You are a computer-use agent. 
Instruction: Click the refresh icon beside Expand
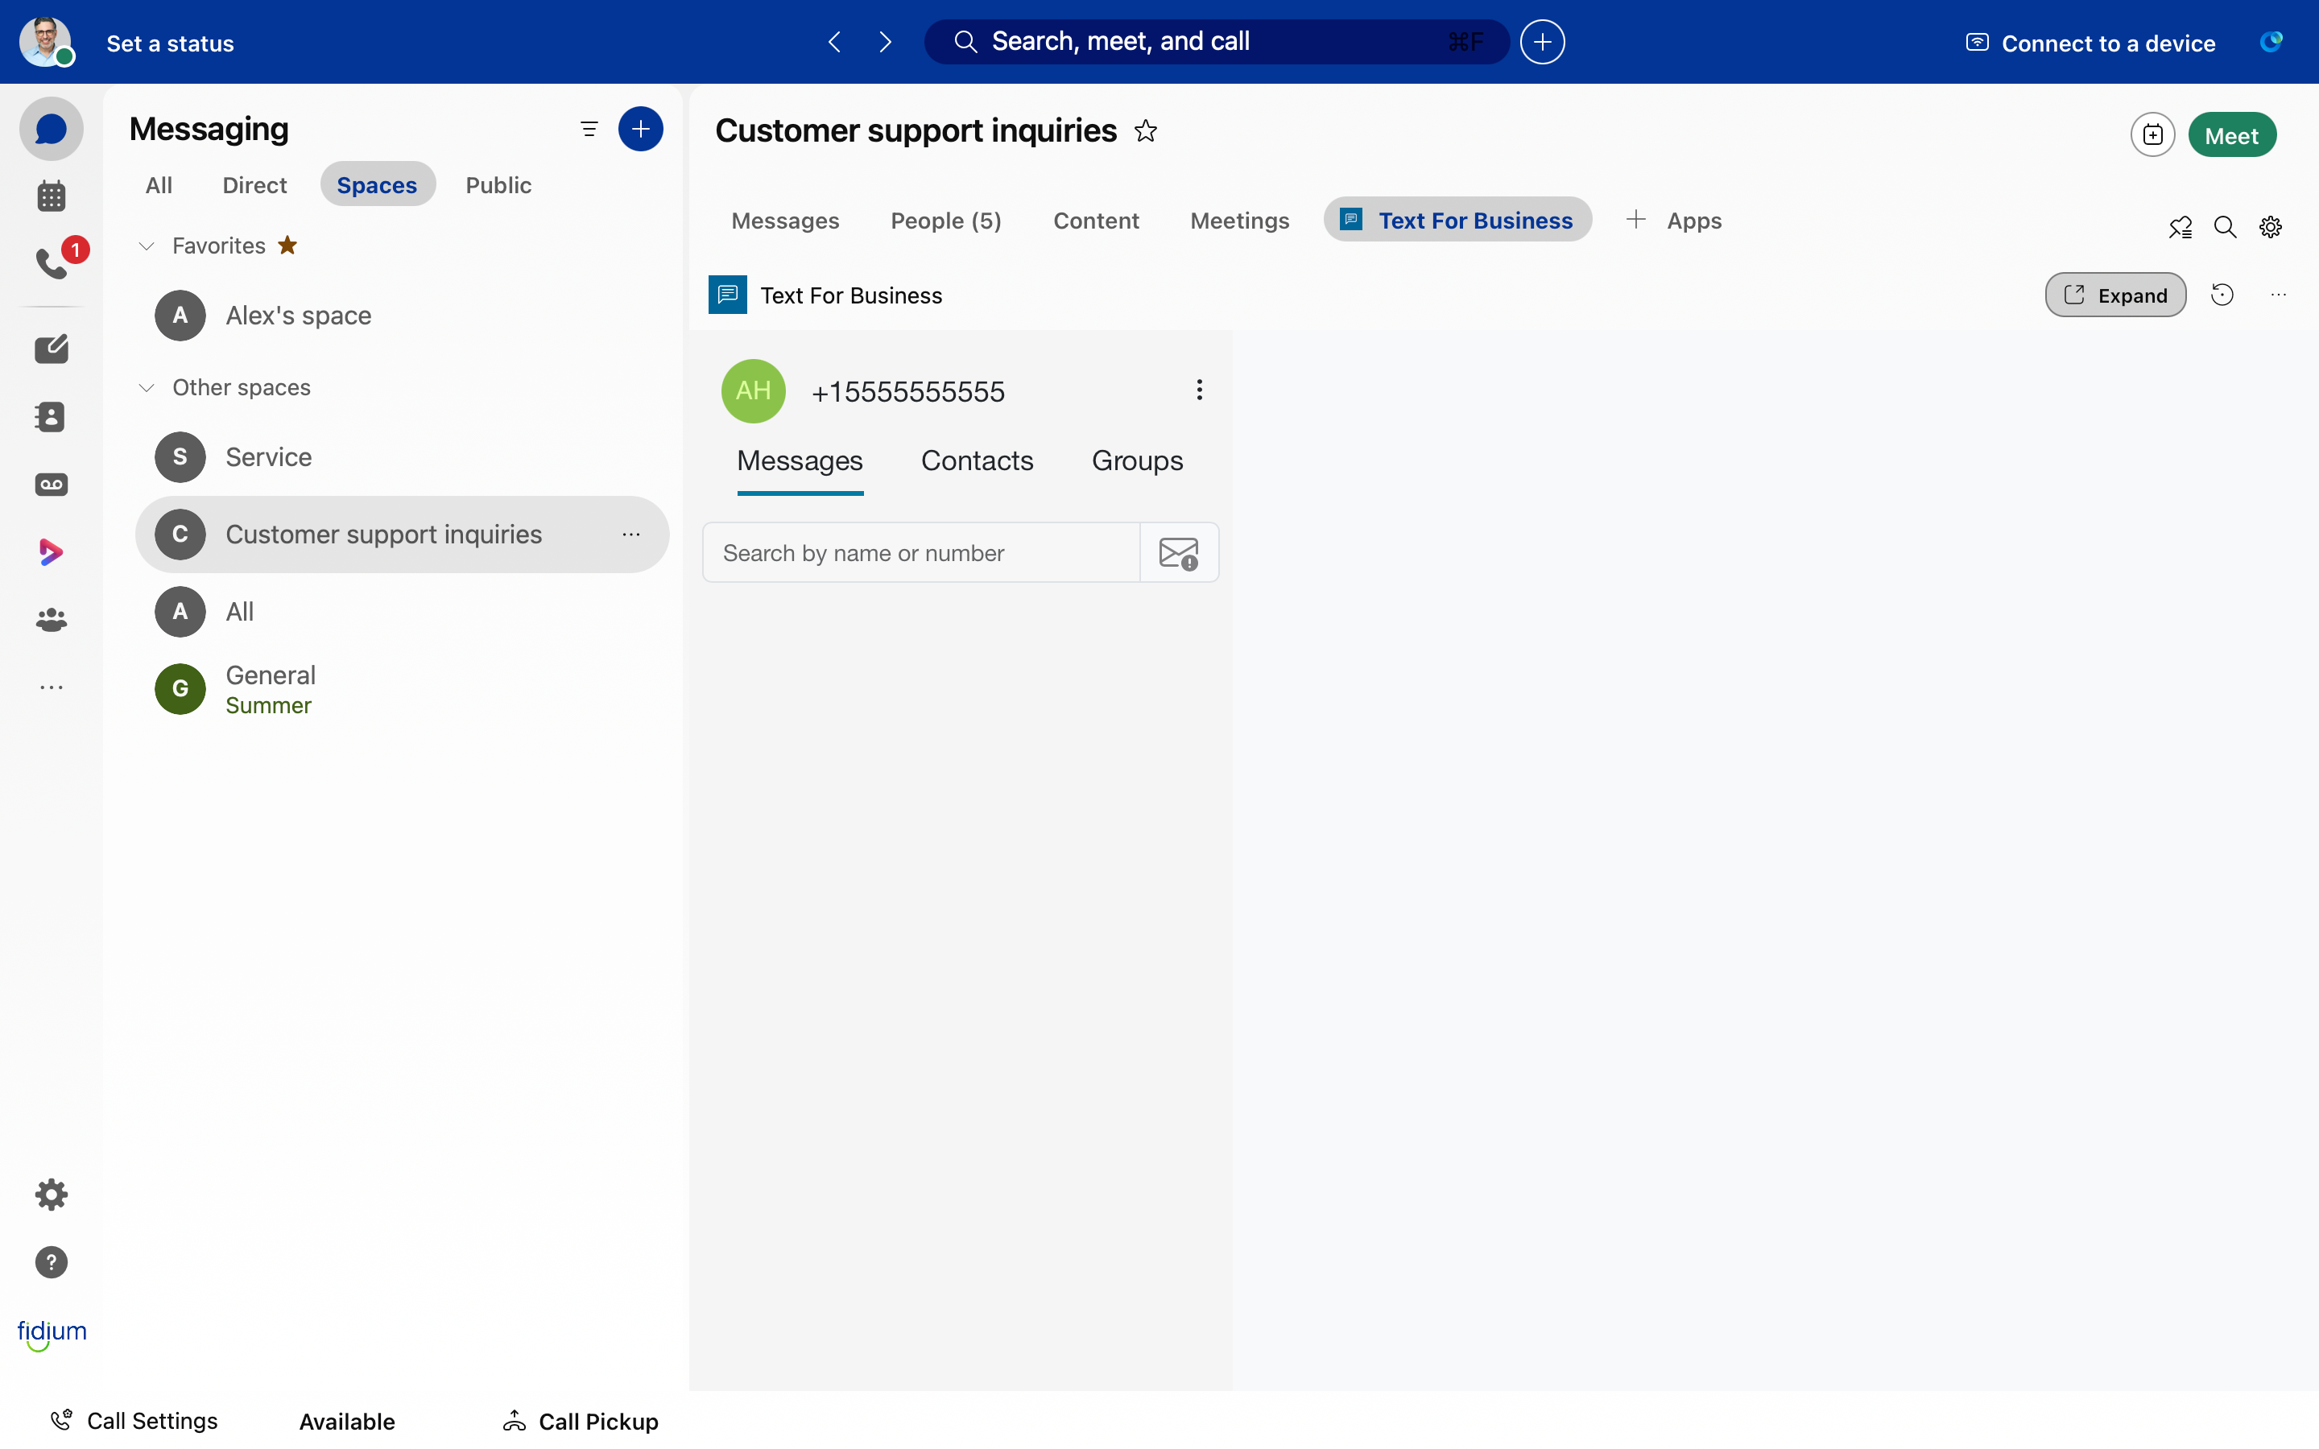coord(2222,295)
